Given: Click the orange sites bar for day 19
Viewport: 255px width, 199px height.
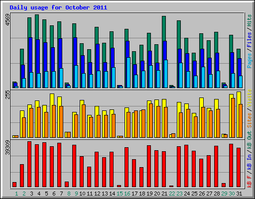Looking at the screenshot, I should 151,121.
